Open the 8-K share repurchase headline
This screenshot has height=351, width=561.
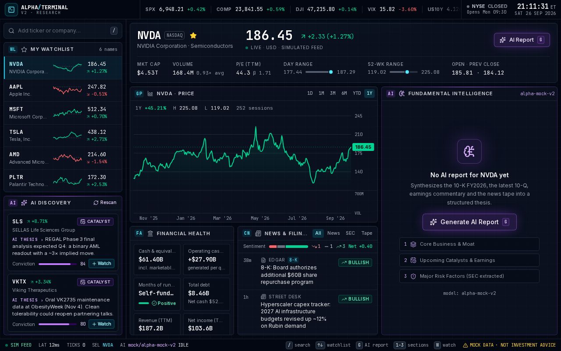click(289, 275)
